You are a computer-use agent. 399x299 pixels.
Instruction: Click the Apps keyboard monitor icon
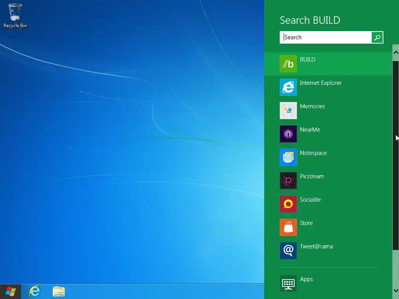click(x=288, y=283)
